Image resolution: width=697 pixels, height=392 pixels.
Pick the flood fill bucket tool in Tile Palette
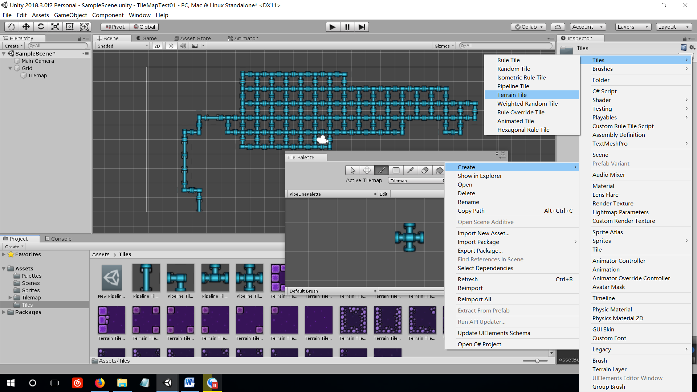click(439, 170)
